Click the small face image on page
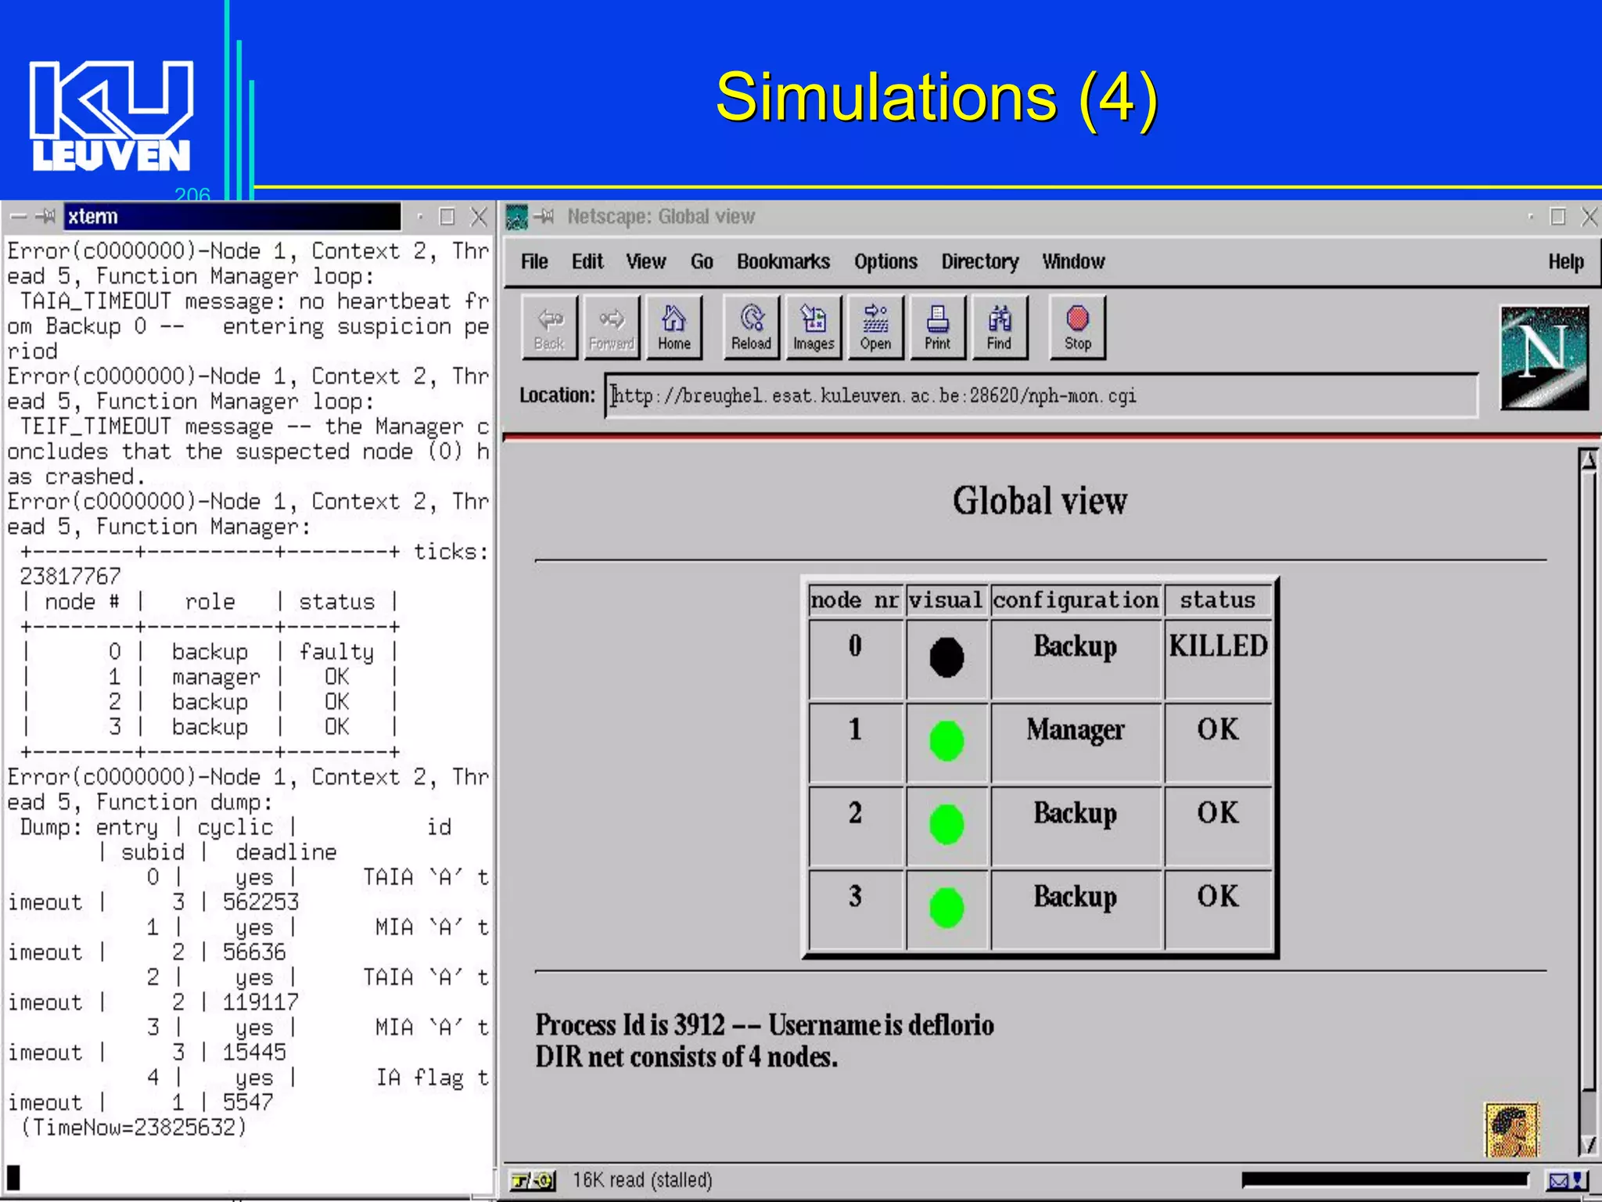 pyautogui.click(x=1511, y=1130)
